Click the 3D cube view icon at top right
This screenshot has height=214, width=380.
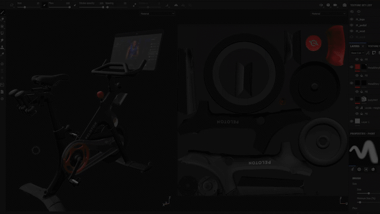click(328, 5)
